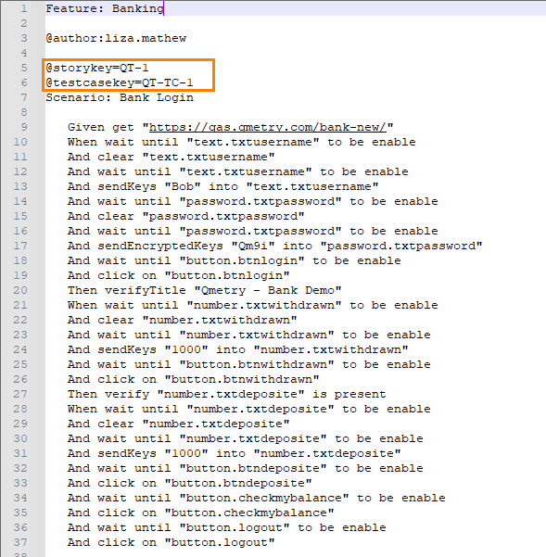Click the 'sendEncryptedKeys "Qm9i"' step

pyautogui.click(x=275, y=246)
